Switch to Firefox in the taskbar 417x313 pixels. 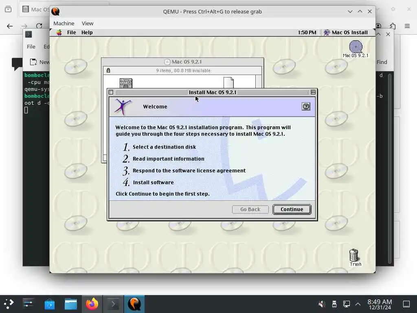pyautogui.click(x=92, y=304)
